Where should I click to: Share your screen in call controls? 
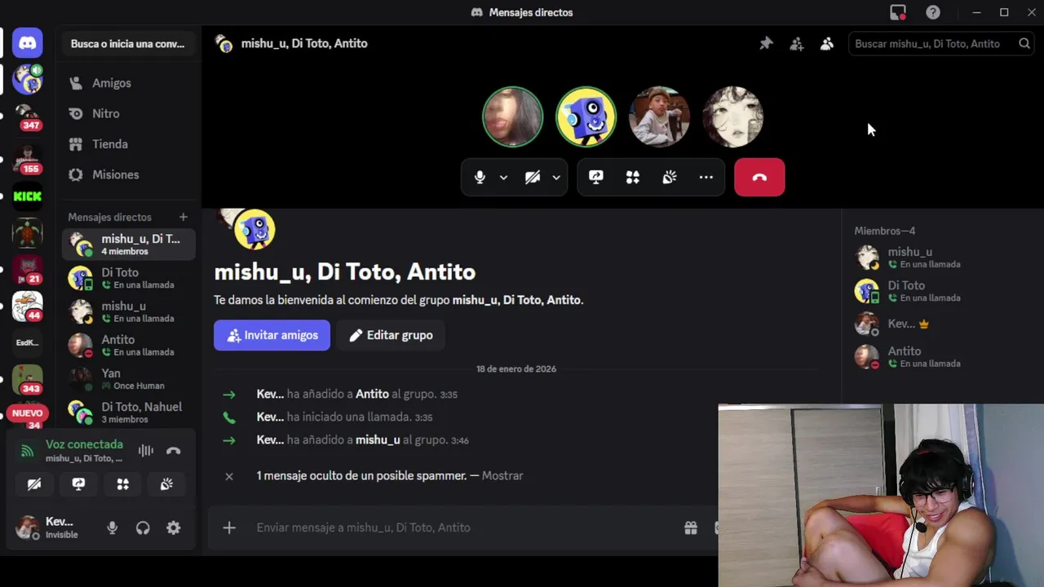596,177
